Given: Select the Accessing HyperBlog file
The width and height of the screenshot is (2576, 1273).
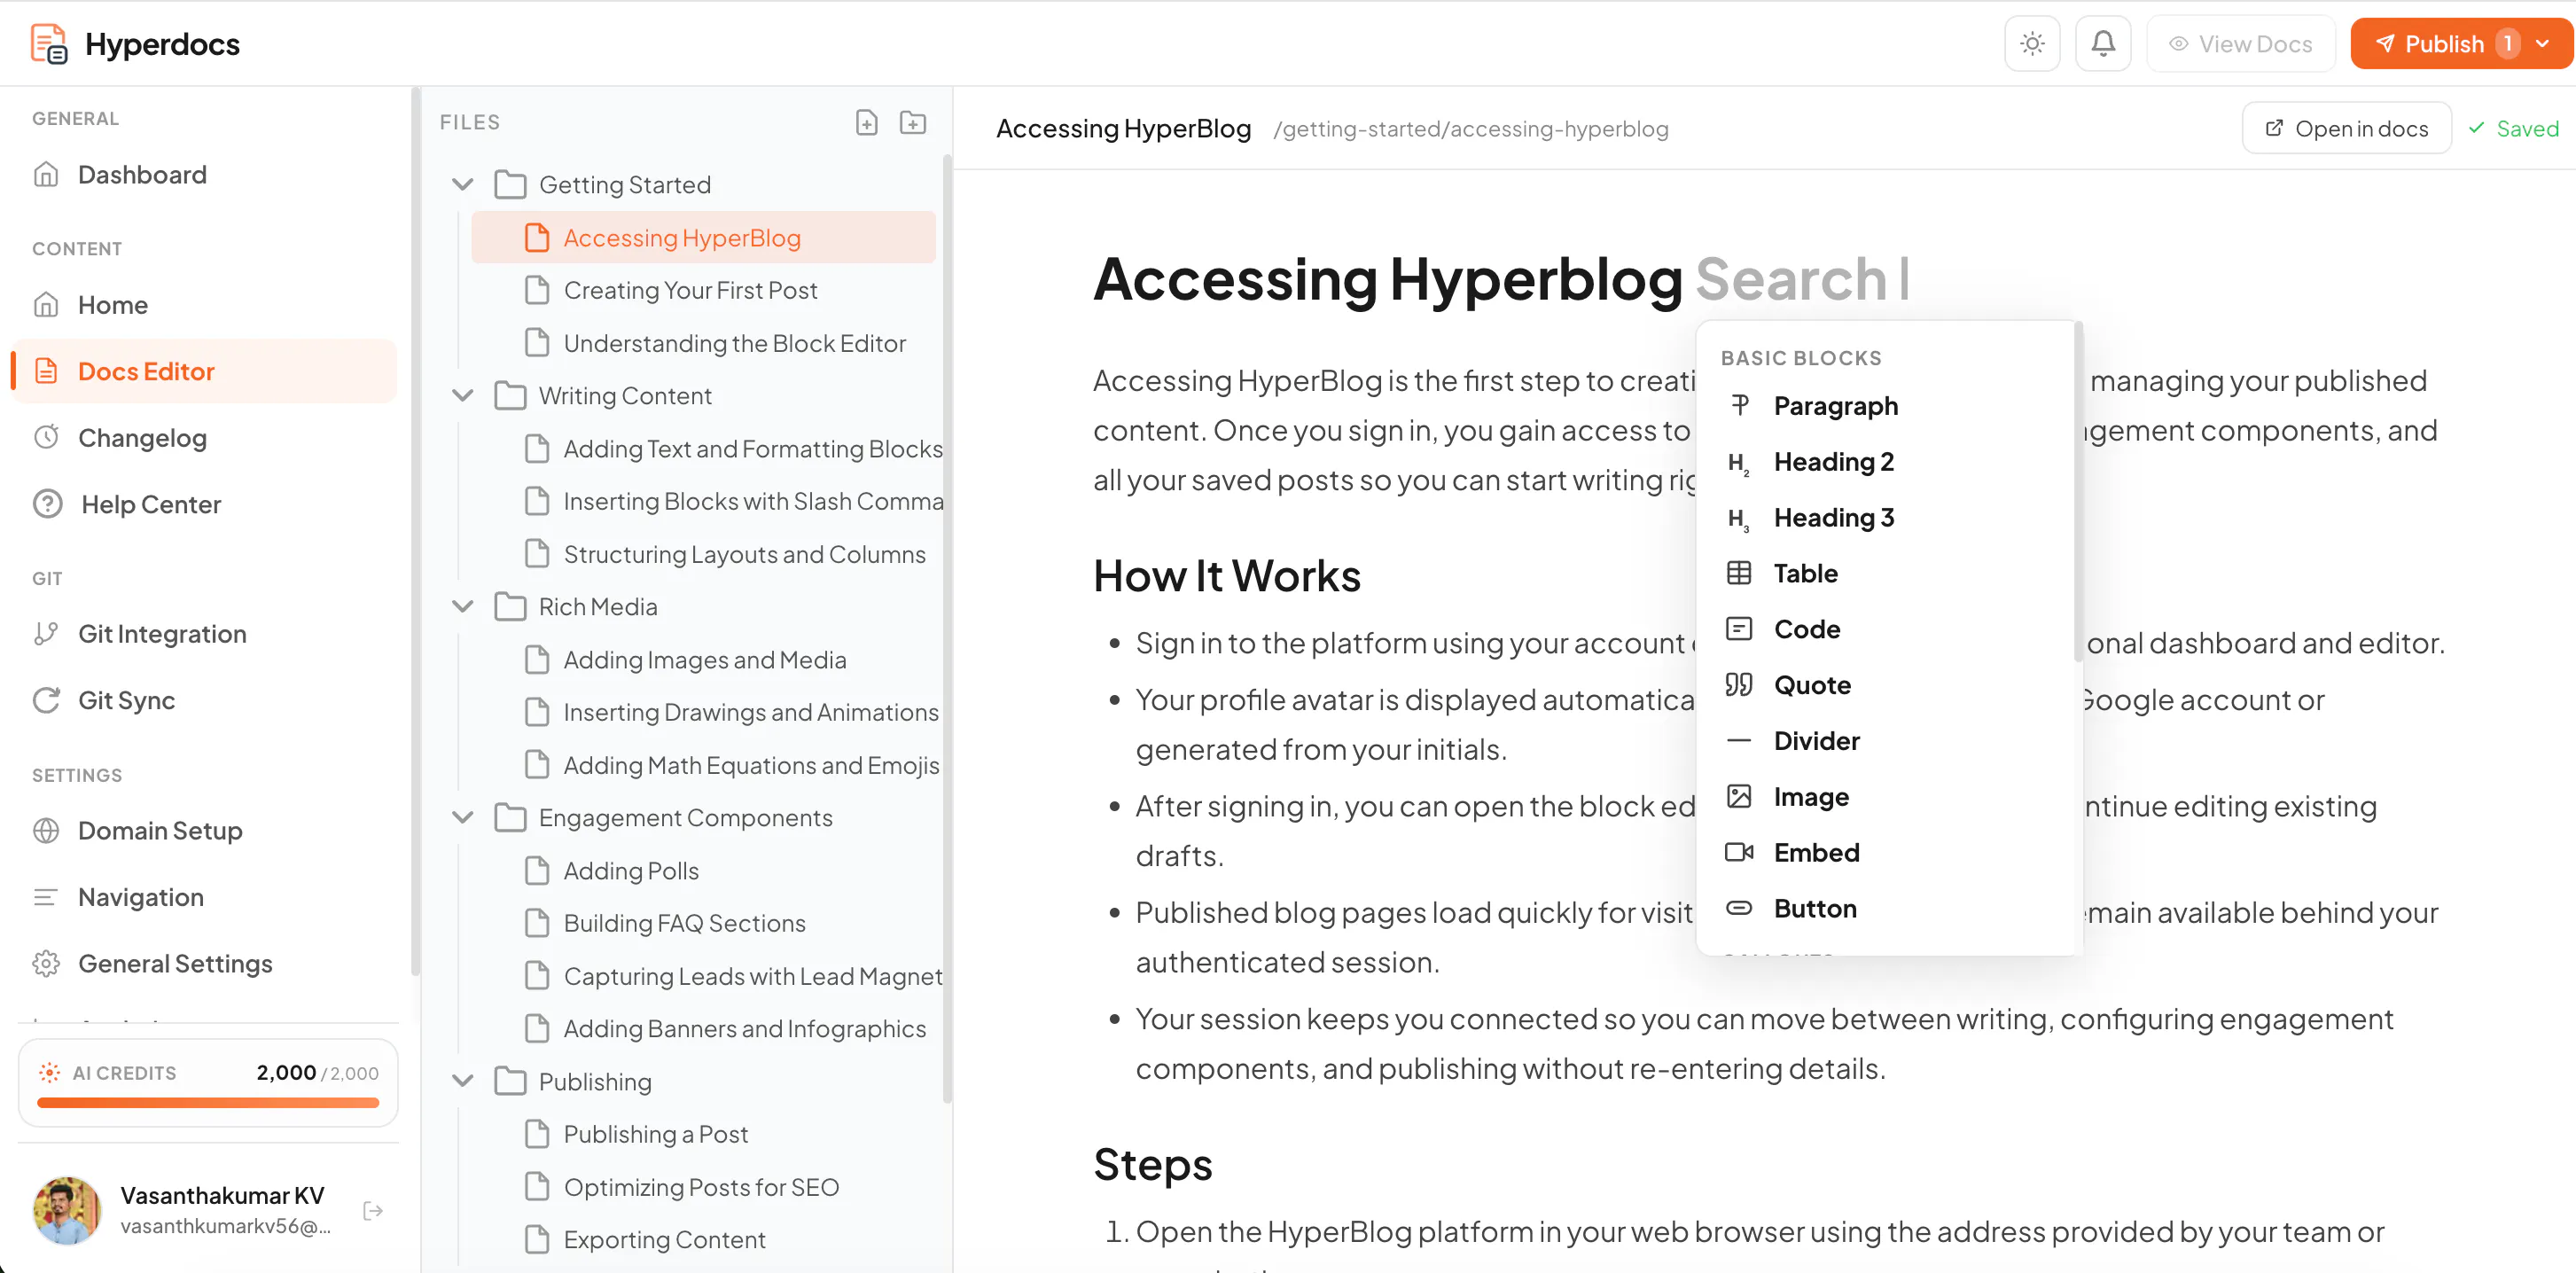Looking at the screenshot, I should pos(704,237).
